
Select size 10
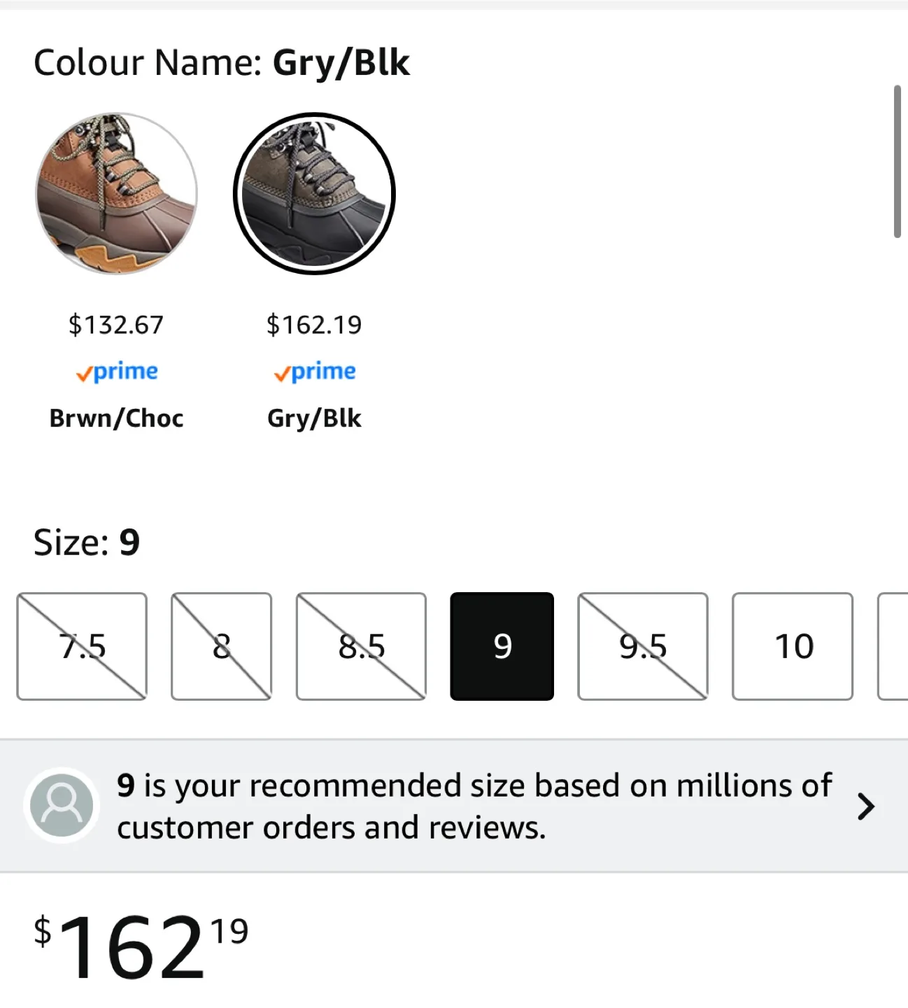[x=793, y=646]
